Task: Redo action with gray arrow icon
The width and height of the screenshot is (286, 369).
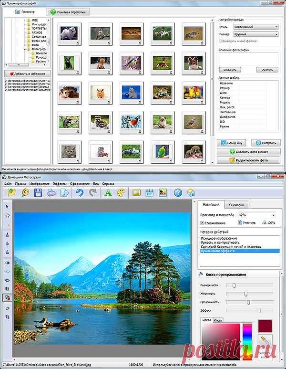Action: pyautogui.click(x=93, y=193)
